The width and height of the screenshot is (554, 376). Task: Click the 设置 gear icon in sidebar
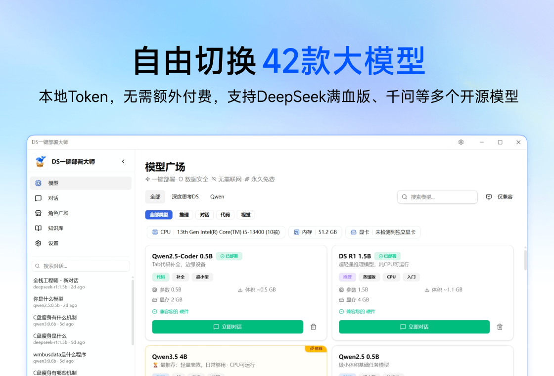pyautogui.click(x=38, y=243)
